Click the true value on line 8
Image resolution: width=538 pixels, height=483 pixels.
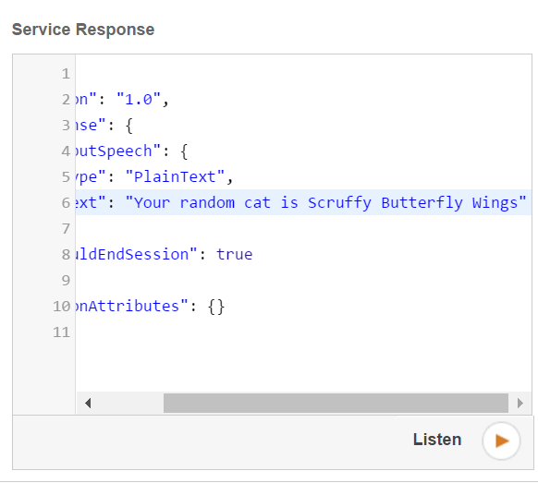tap(235, 255)
